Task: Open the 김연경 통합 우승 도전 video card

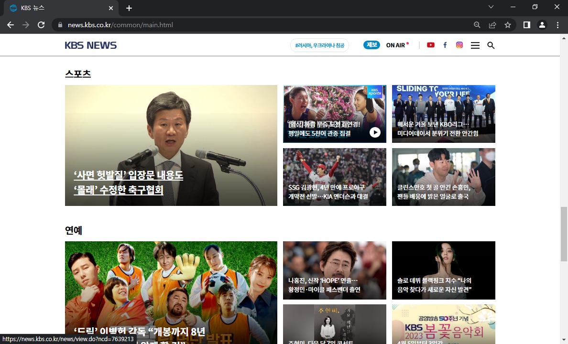Action: [x=334, y=114]
